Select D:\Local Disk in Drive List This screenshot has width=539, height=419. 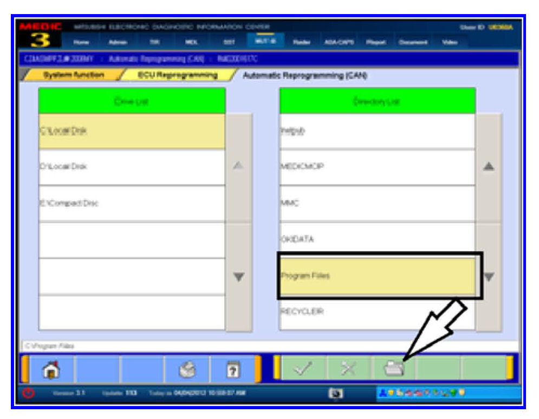(132, 167)
